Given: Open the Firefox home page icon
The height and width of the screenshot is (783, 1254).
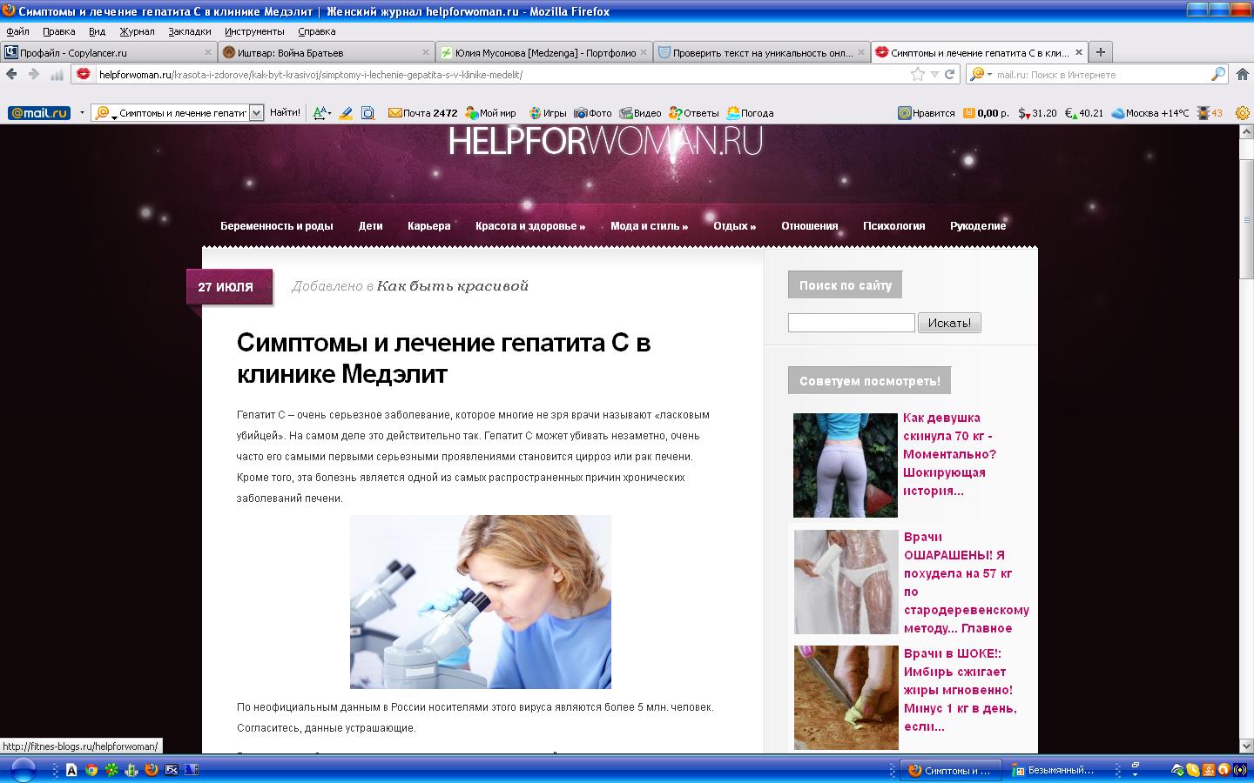Looking at the screenshot, I should click(x=1243, y=75).
